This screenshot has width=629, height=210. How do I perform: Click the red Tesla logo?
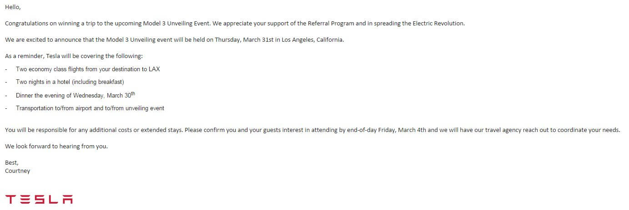pos(39,199)
